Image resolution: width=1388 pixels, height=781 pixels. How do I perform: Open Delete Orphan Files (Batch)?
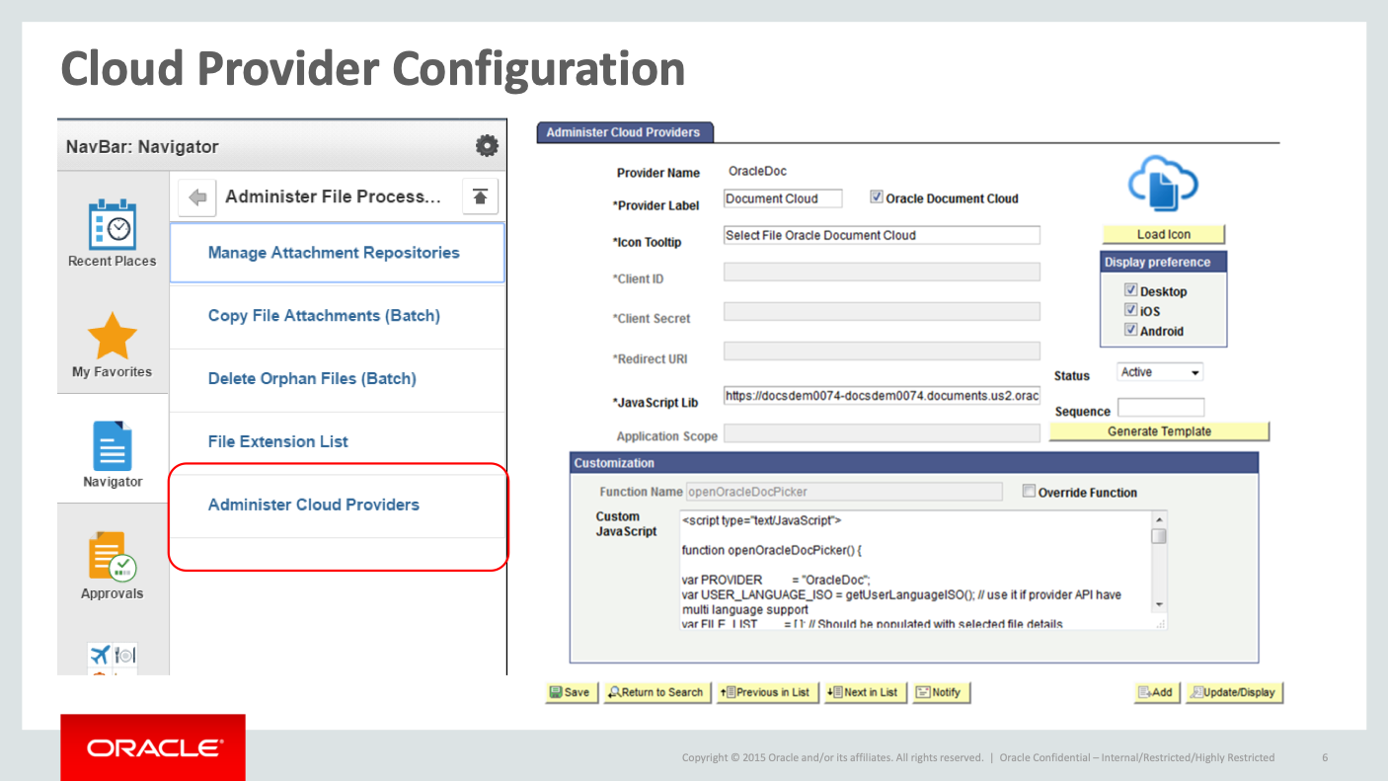(337, 379)
